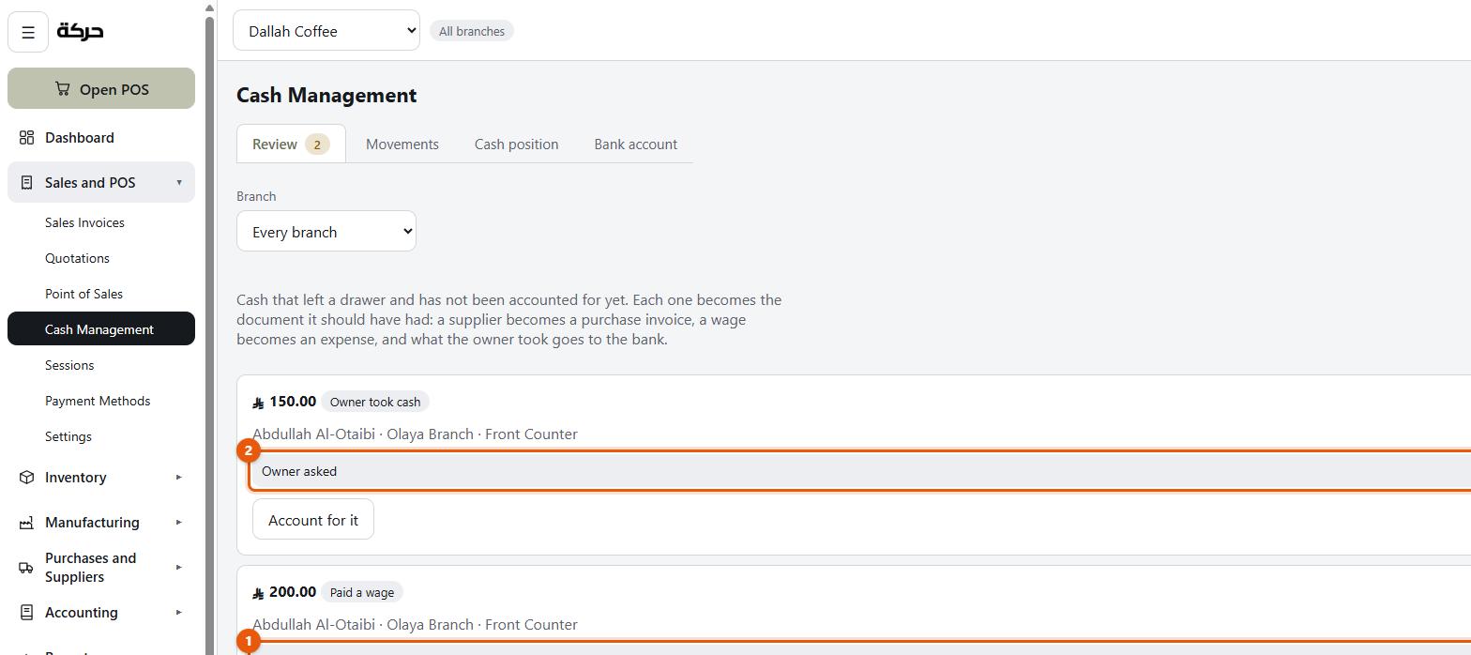
Task: Switch to the Review tab
Action: 291,144
